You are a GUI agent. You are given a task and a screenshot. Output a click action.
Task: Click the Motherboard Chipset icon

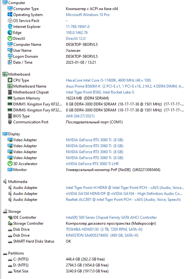tap(10, 92)
